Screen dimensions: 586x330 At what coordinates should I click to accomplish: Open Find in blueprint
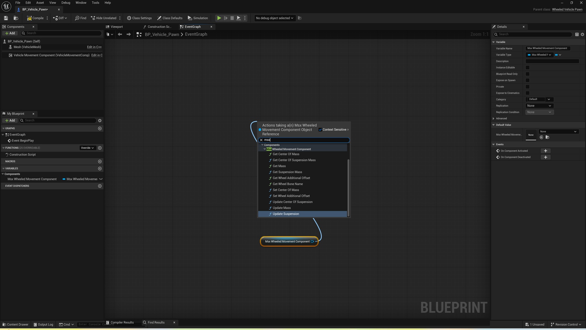coord(81,18)
